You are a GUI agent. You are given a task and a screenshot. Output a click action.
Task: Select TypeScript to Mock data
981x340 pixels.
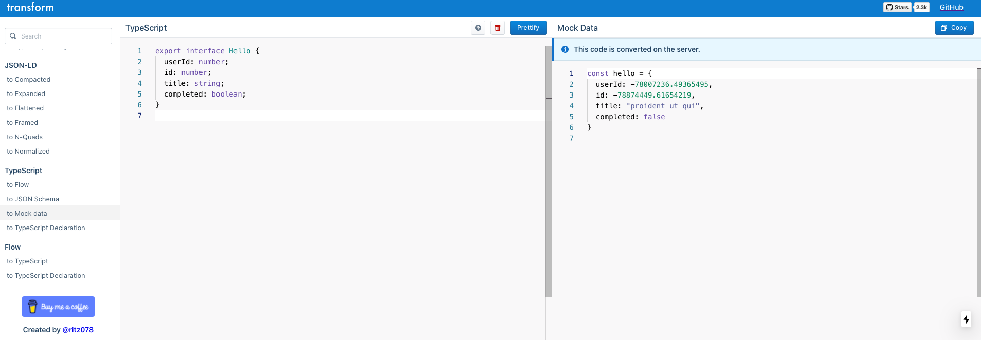(x=60, y=213)
